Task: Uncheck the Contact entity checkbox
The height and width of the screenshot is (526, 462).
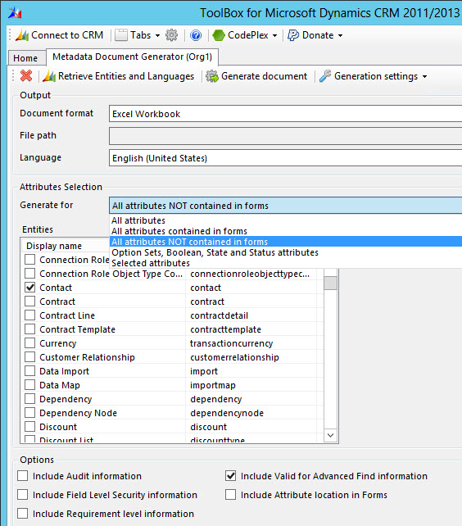Action: (29, 288)
